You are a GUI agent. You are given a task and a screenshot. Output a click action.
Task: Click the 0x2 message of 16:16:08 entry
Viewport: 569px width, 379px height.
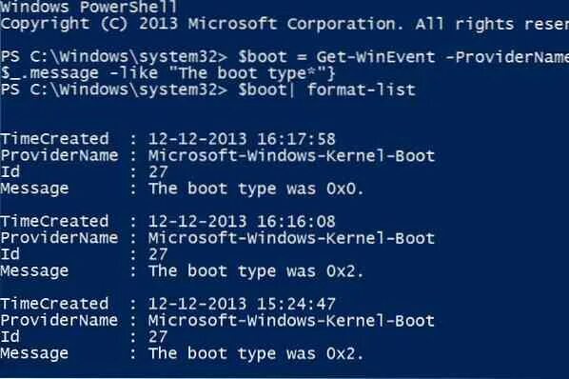tap(256, 271)
